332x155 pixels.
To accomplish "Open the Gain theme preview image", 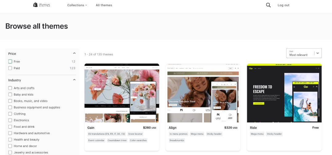I will pos(122,93).
